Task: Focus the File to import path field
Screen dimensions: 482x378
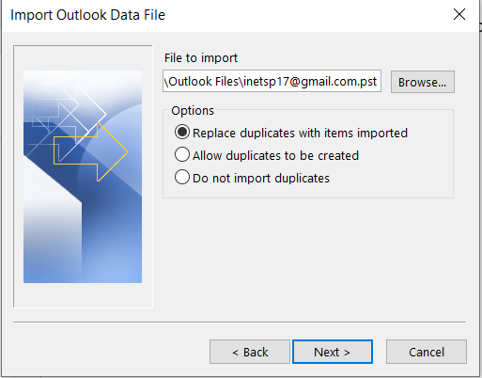Action: click(272, 81)
